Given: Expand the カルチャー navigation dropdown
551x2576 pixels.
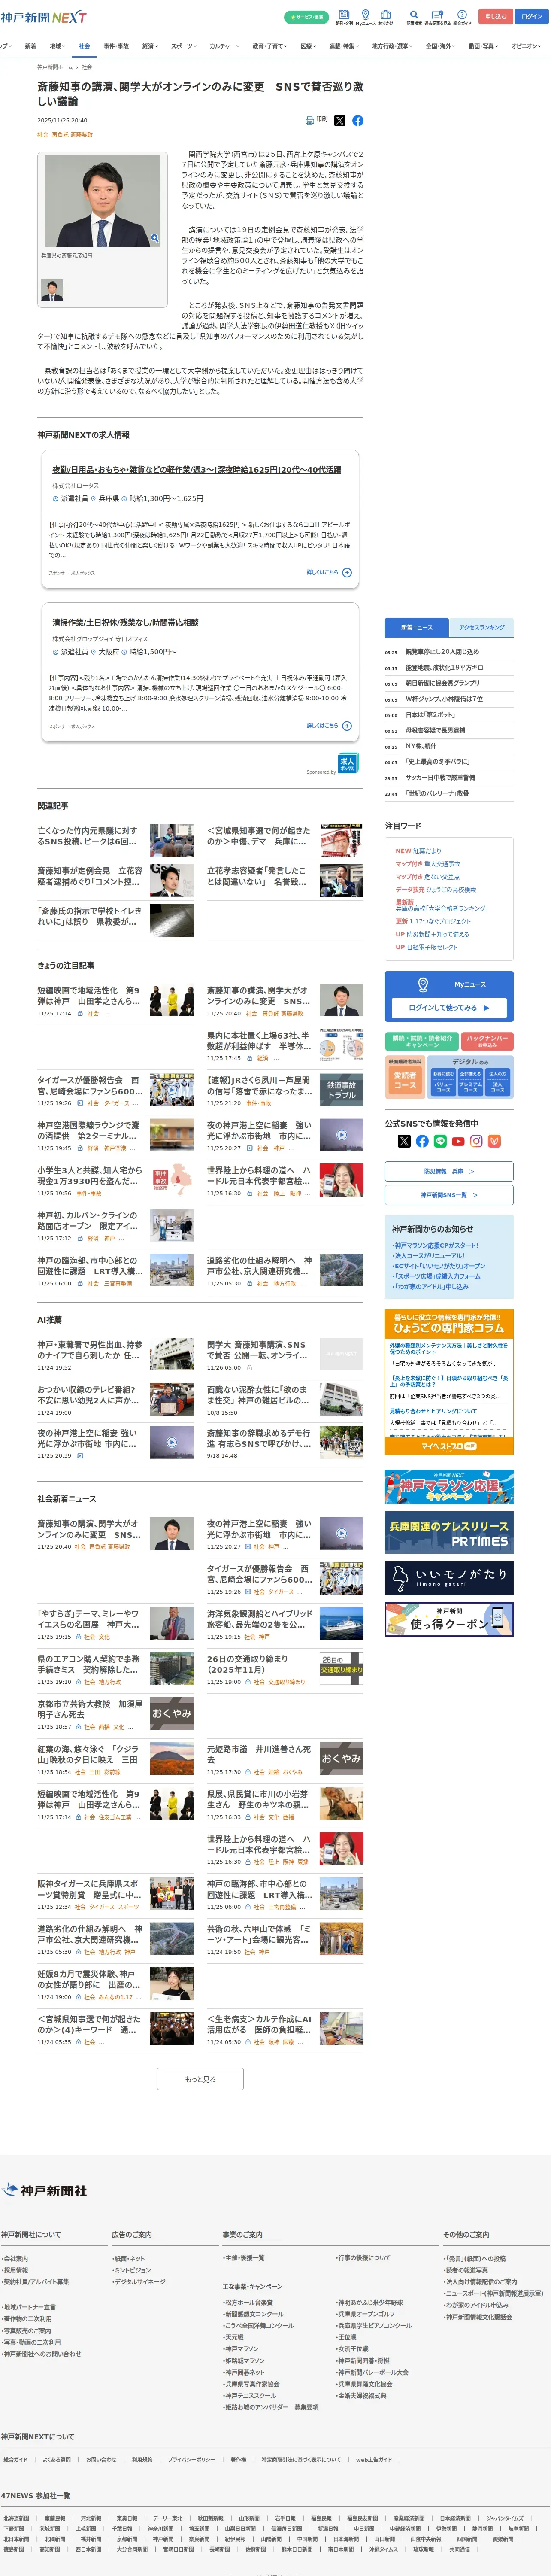Looking at the screenshot, I should coord(225,46).
